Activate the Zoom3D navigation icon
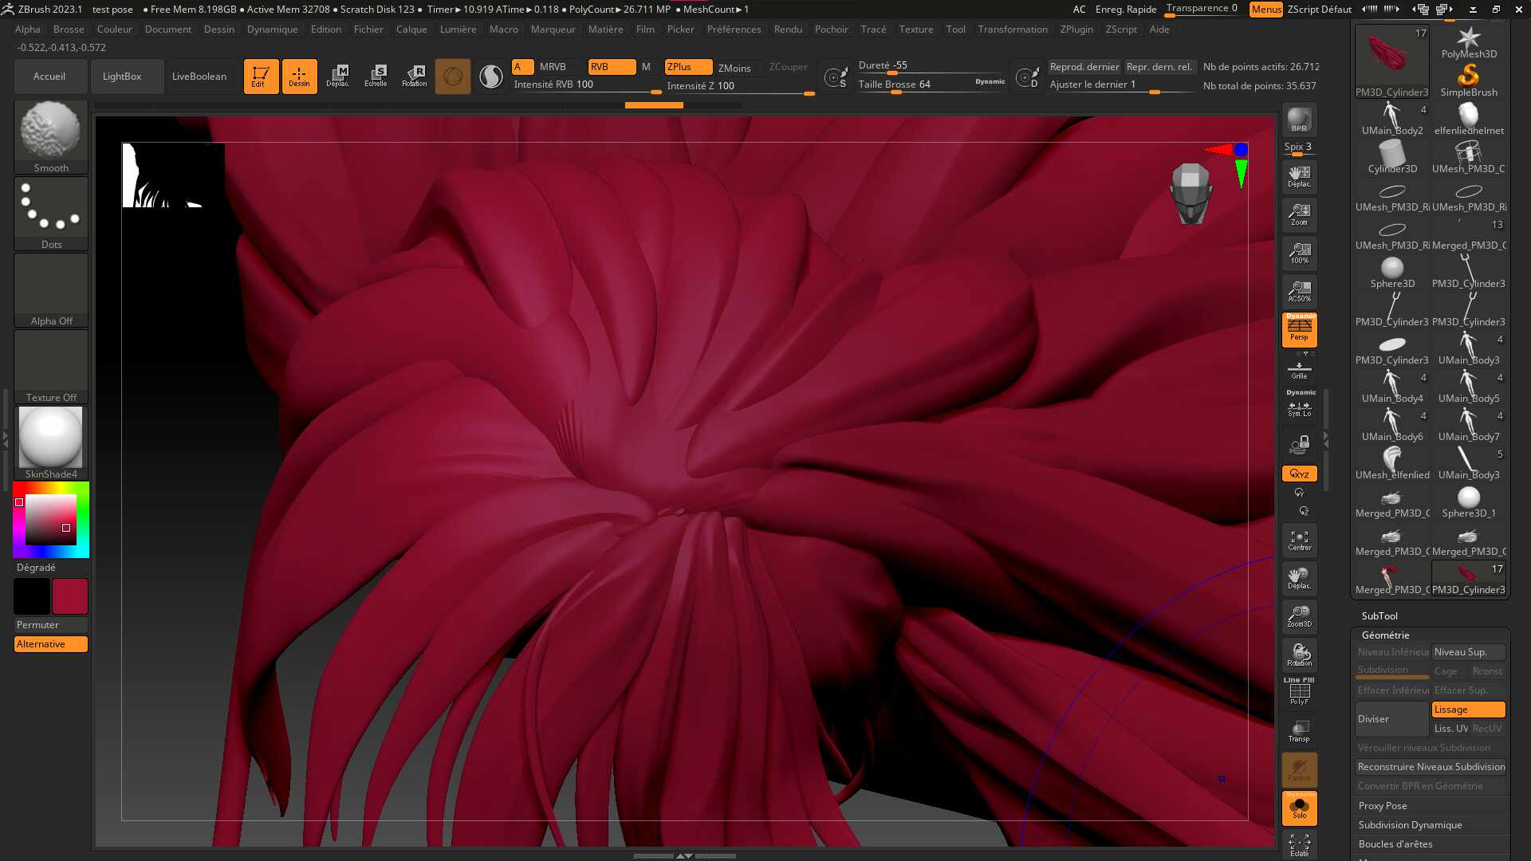The height and width of the screenshot is (861, 1531). 1299,617
